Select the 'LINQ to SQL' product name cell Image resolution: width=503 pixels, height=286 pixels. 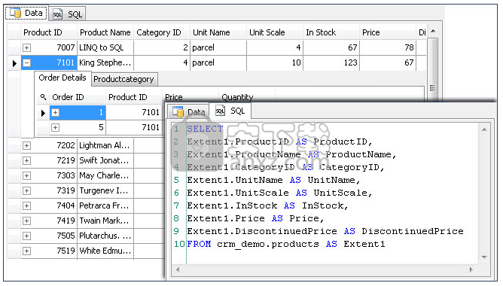(x=105, y=47)
